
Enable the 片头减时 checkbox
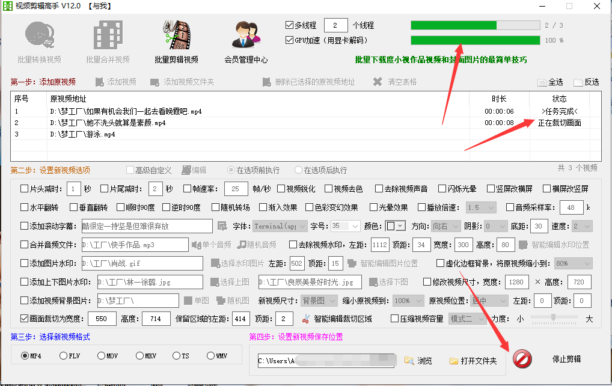click(24, 189)
